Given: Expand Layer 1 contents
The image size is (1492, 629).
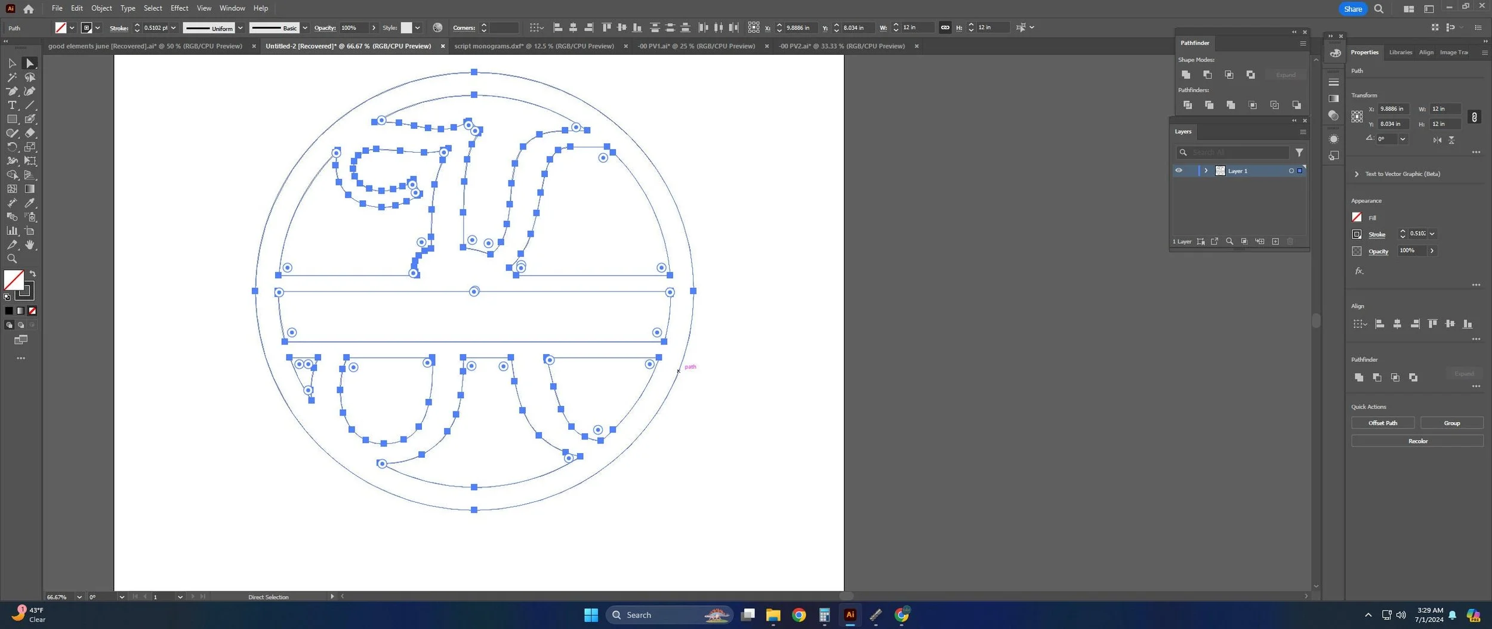Looking at the screenshot, I should click(x=1206, y=171).
